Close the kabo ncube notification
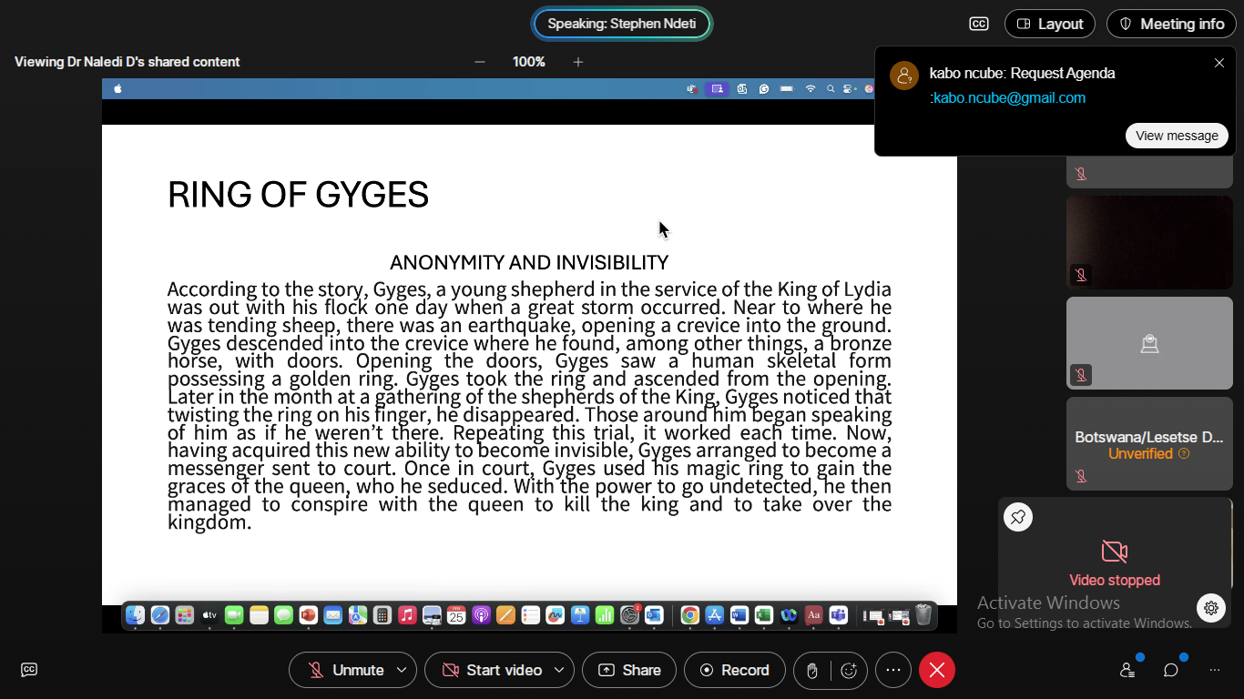Viewport: 1244px width, 699px height. pyautogui.click(x=1219, y=63)
